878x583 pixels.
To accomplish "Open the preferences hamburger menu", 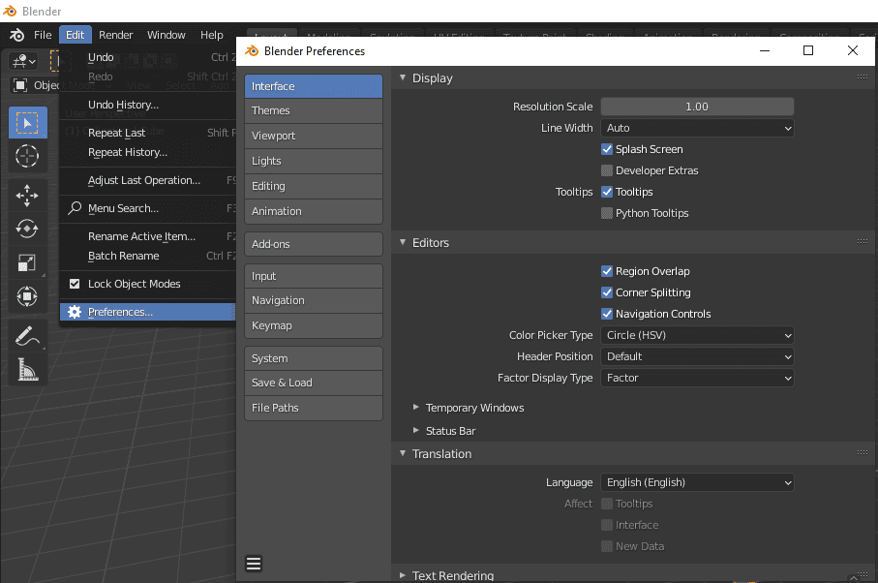I will pos(254,563).
